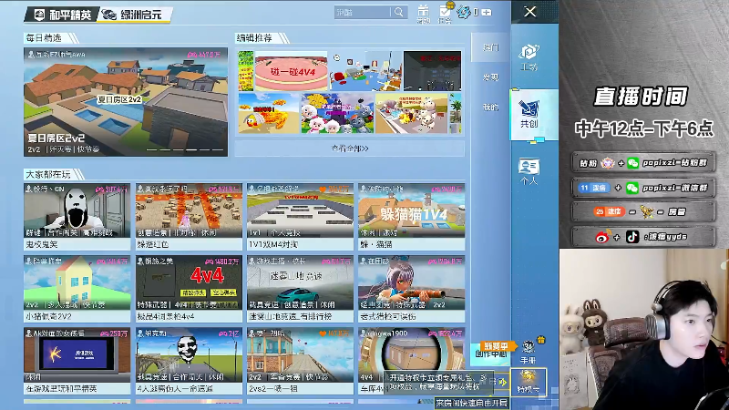Click the search magnifier icon

(398, 12)
